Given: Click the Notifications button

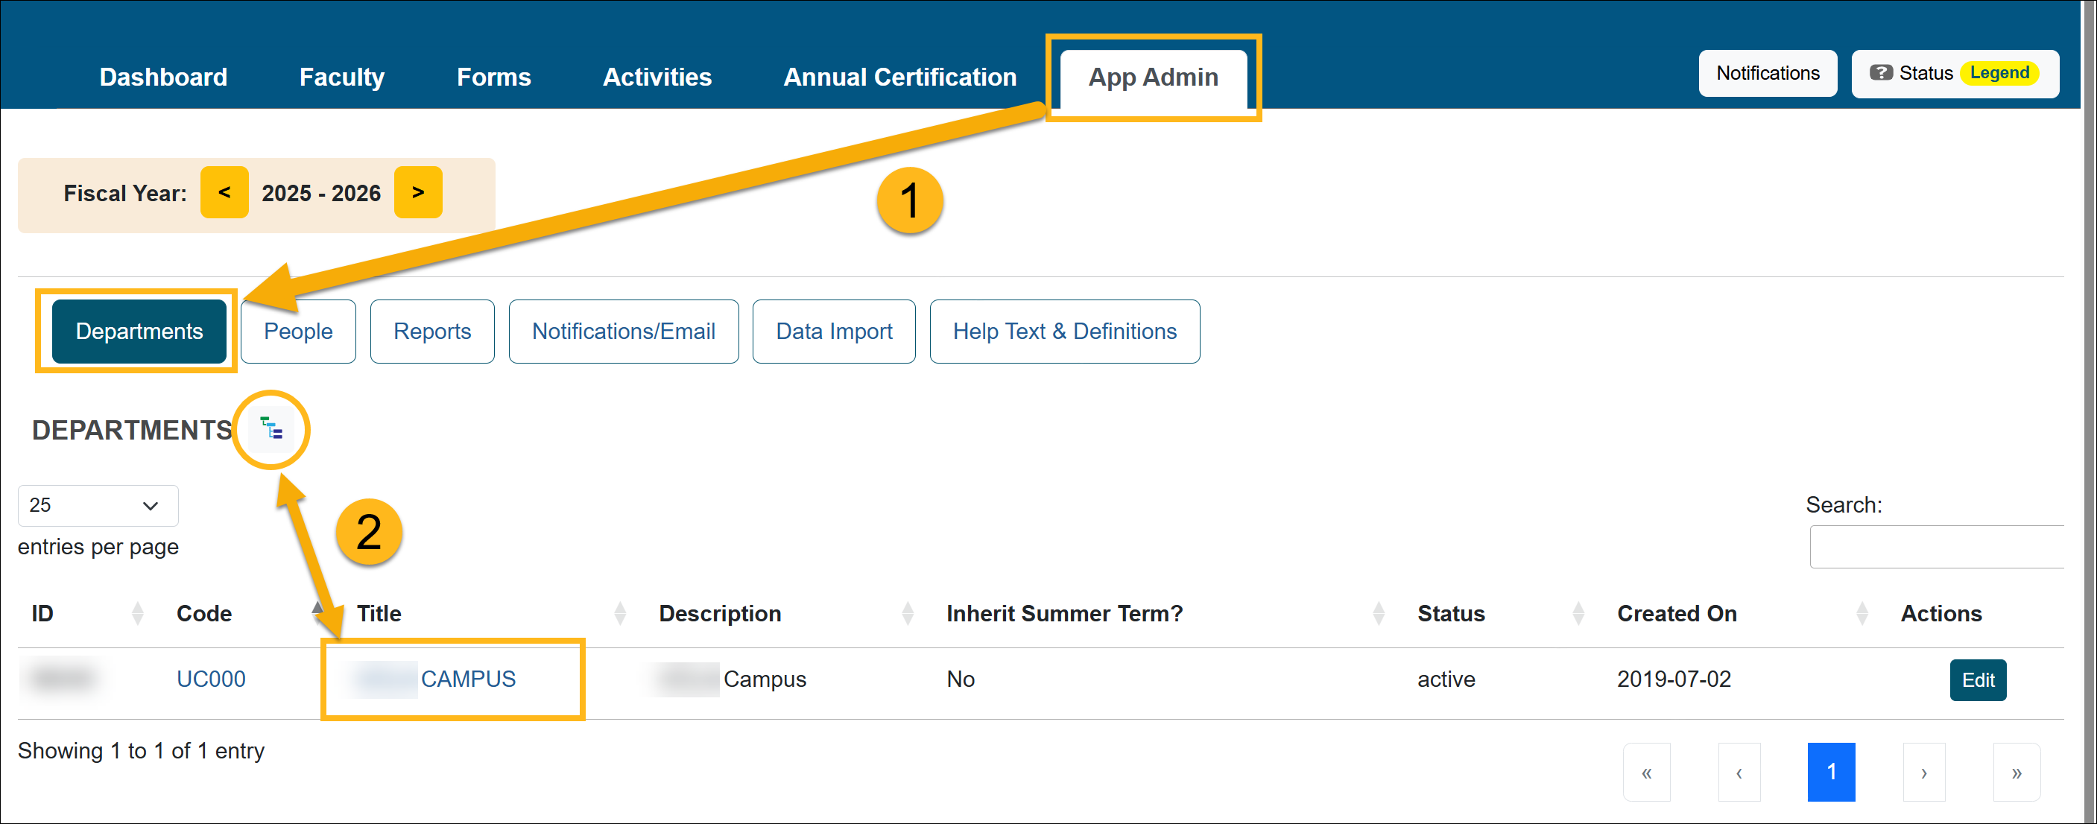Looking at the screenshot, I should 1768,73.
